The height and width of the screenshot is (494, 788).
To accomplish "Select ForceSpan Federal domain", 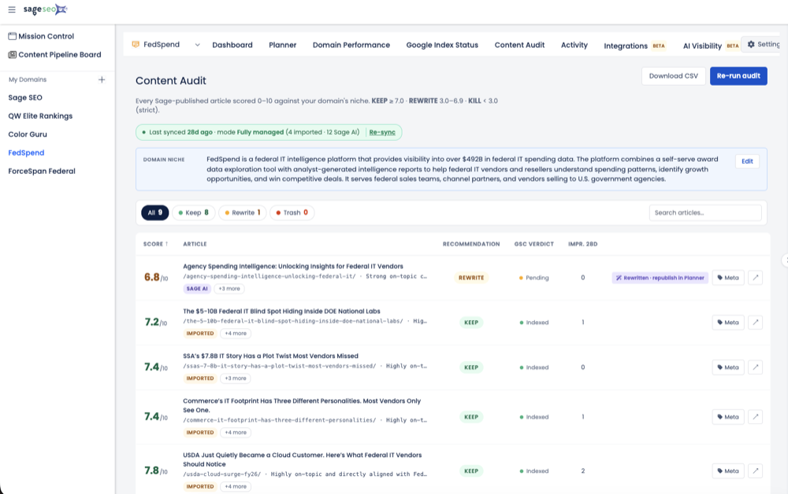I will pyautogui.click(x=42, y=171).
